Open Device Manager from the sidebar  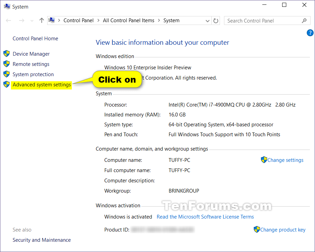(31, 54)
